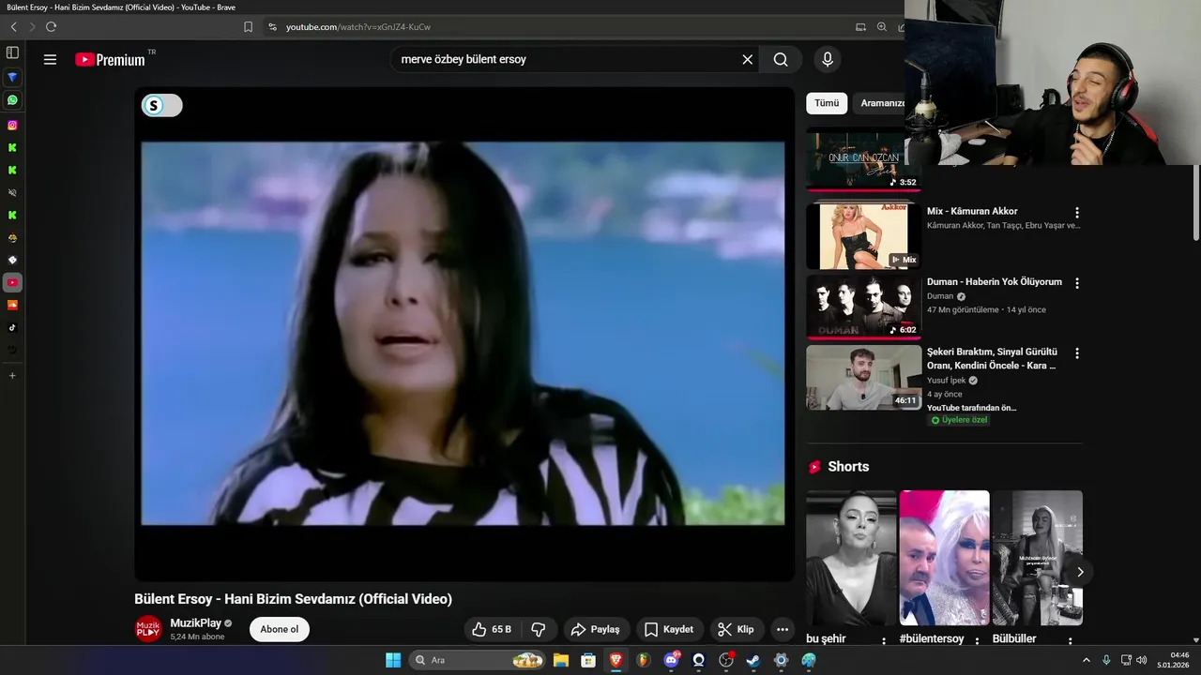
Task: Open Duman - Haberin Yok Ölüyorum title
Action: pyautogui.click(x=995, y=282)
